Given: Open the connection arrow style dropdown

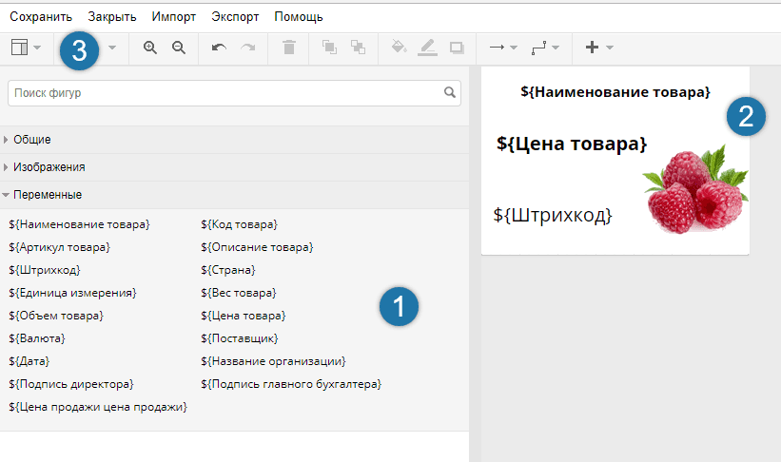Looking at the screenshot, I should pos(503,48).
